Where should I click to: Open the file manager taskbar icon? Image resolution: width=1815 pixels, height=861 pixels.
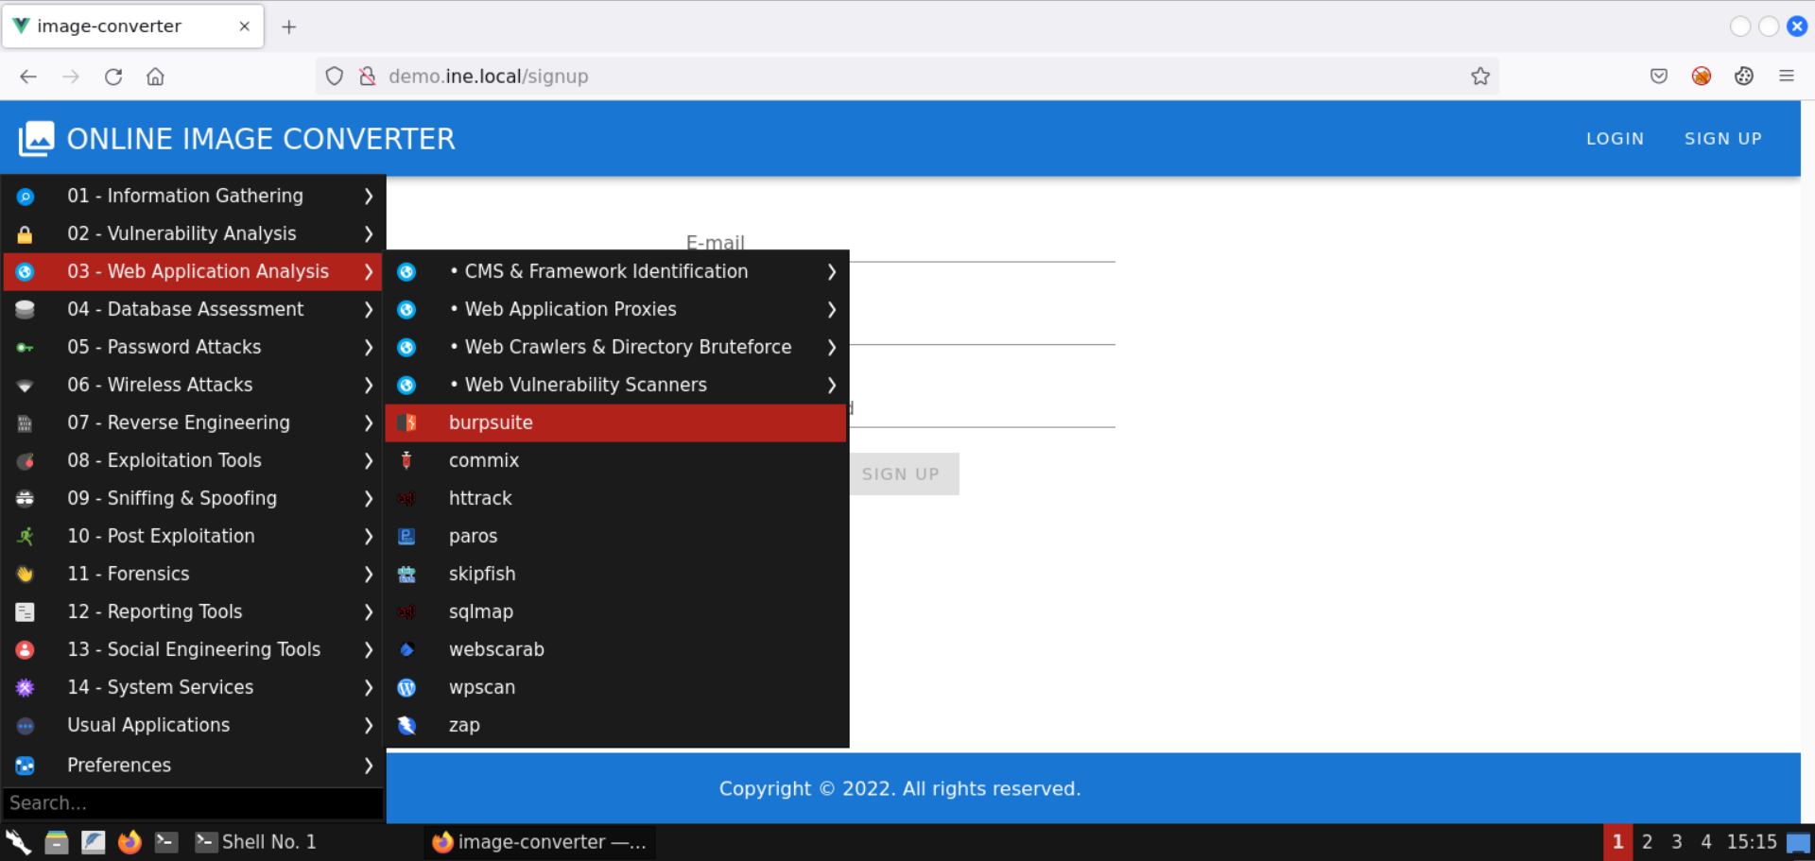(57, 841)
